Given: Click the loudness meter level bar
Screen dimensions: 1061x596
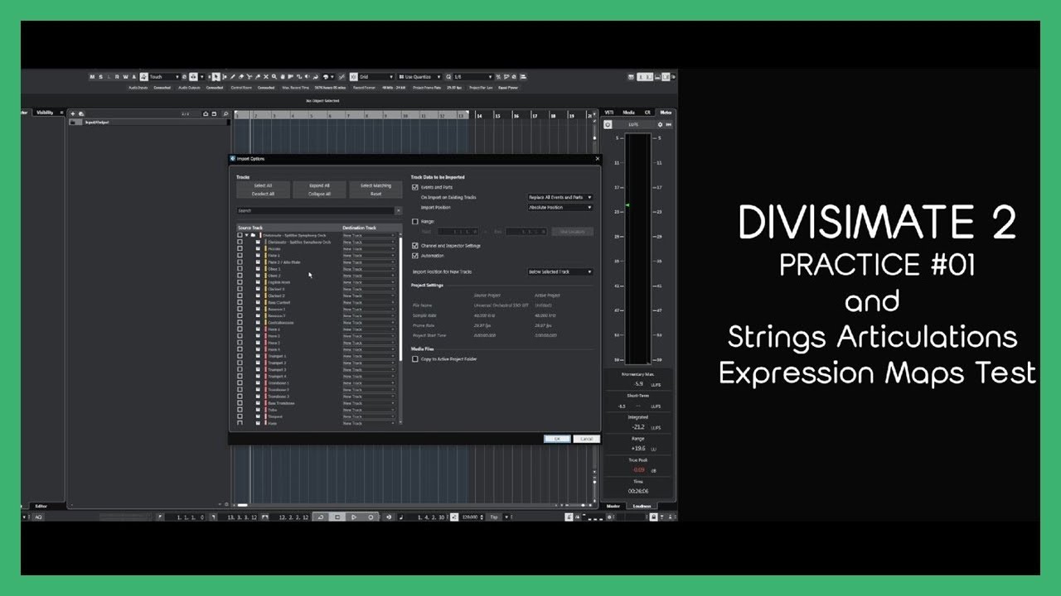Looking at the screenshot, I should click(637, 248).
